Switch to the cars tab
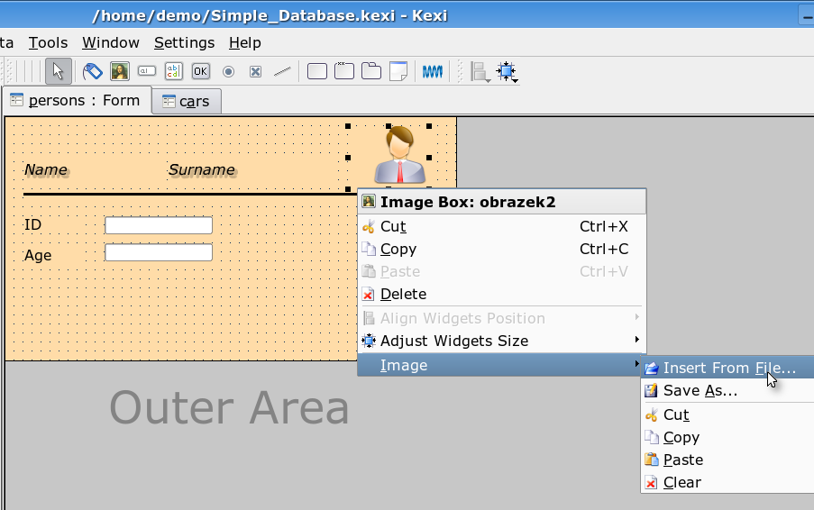Screen dimensions: 814x510 186,102
